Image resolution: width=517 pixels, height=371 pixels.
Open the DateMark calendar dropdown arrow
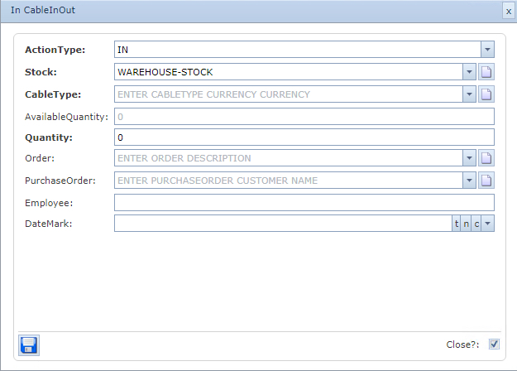[488, 224]
